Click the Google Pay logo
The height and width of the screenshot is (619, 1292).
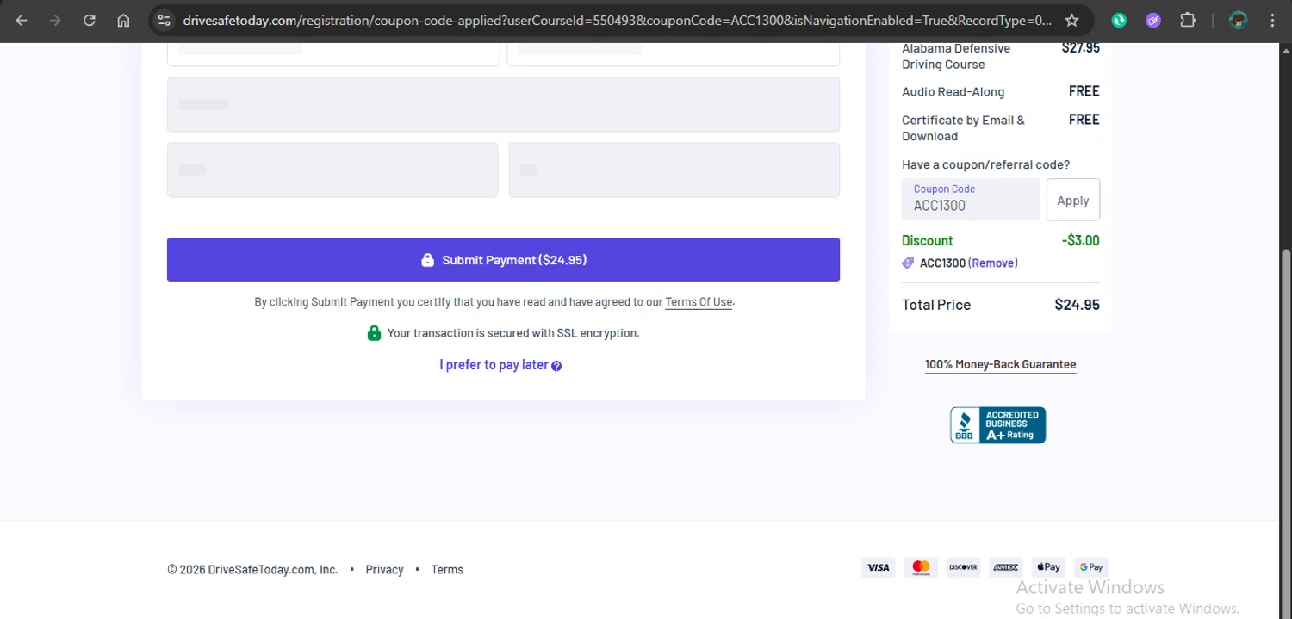(x=1091, y=567)
